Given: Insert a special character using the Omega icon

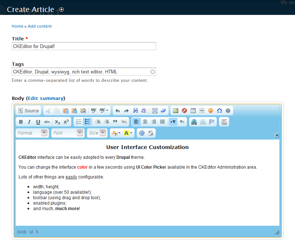Looking at the screenshot, I should point(219,111).
